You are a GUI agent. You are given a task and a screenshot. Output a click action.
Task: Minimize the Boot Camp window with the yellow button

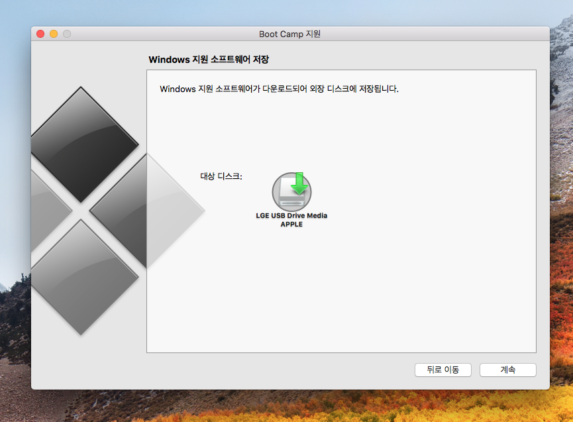tap(54, 34)
